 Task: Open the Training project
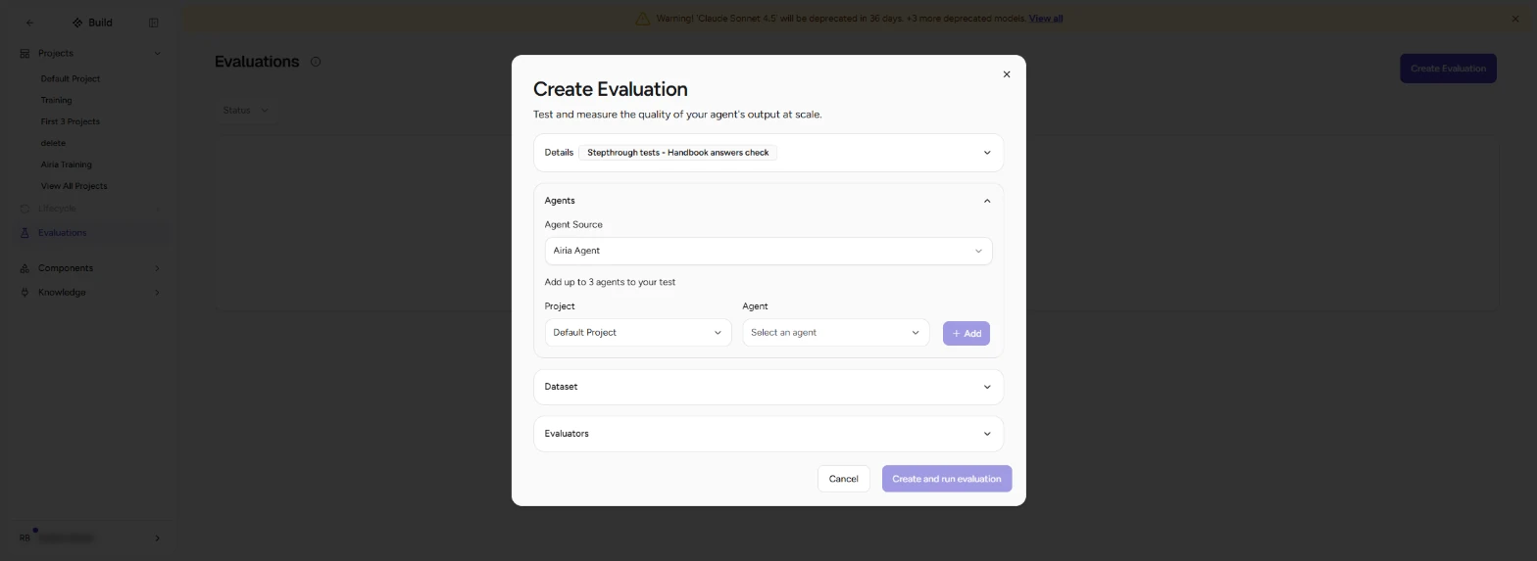[x=56, y=101]
